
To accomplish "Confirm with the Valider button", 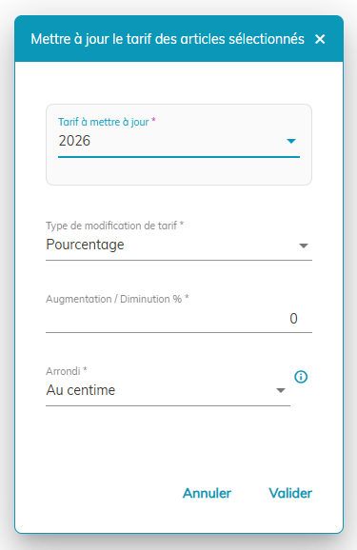I will 290,493.
